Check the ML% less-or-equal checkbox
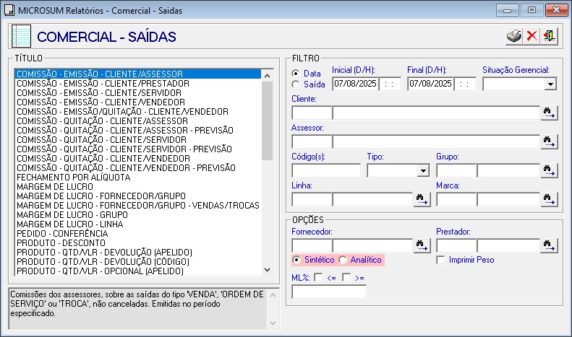This screenshot has width=572, height=337. pos(318,278)
